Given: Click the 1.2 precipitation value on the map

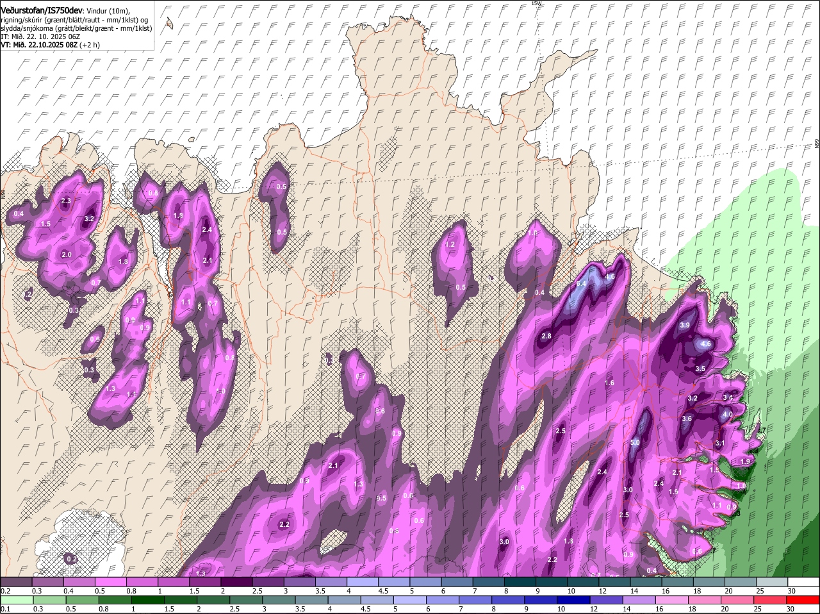Looking at the screenshot, I should coord(450,245).
